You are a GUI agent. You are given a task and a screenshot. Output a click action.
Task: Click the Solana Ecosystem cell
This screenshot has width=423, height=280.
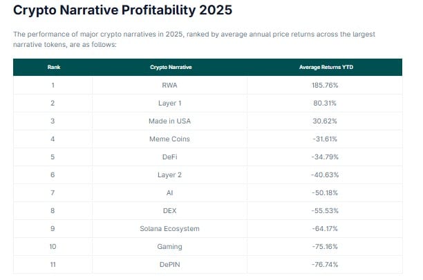[x=169, y=228]
